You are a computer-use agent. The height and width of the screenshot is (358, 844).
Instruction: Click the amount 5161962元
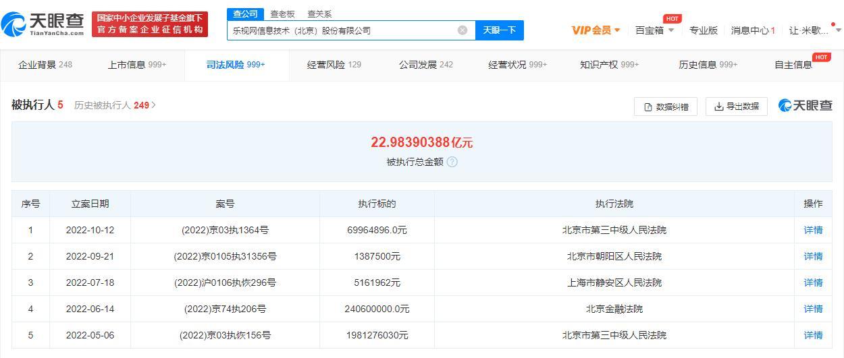tap(377, 282)
